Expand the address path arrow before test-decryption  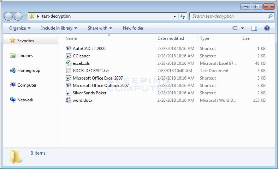[x=38, y=16]
